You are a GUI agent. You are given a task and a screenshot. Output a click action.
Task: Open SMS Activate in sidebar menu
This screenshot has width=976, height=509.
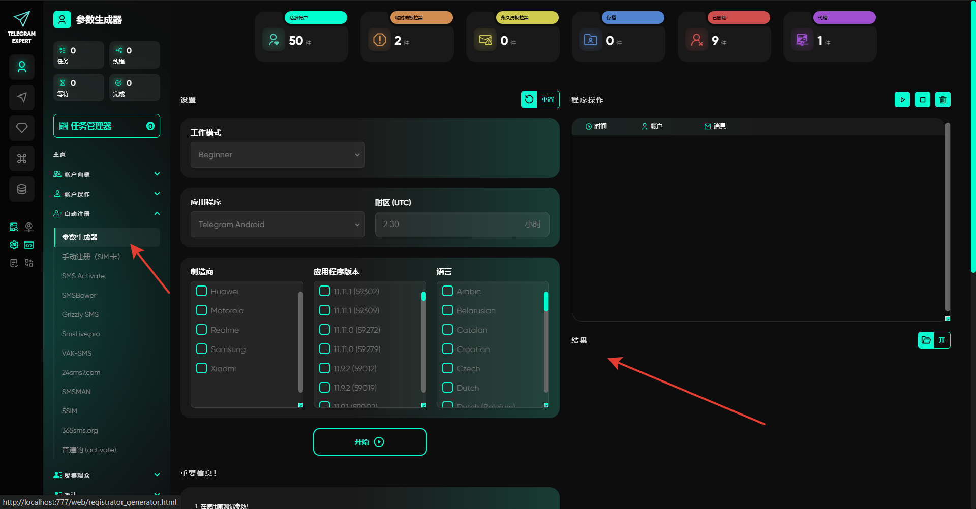coord(83,276)
